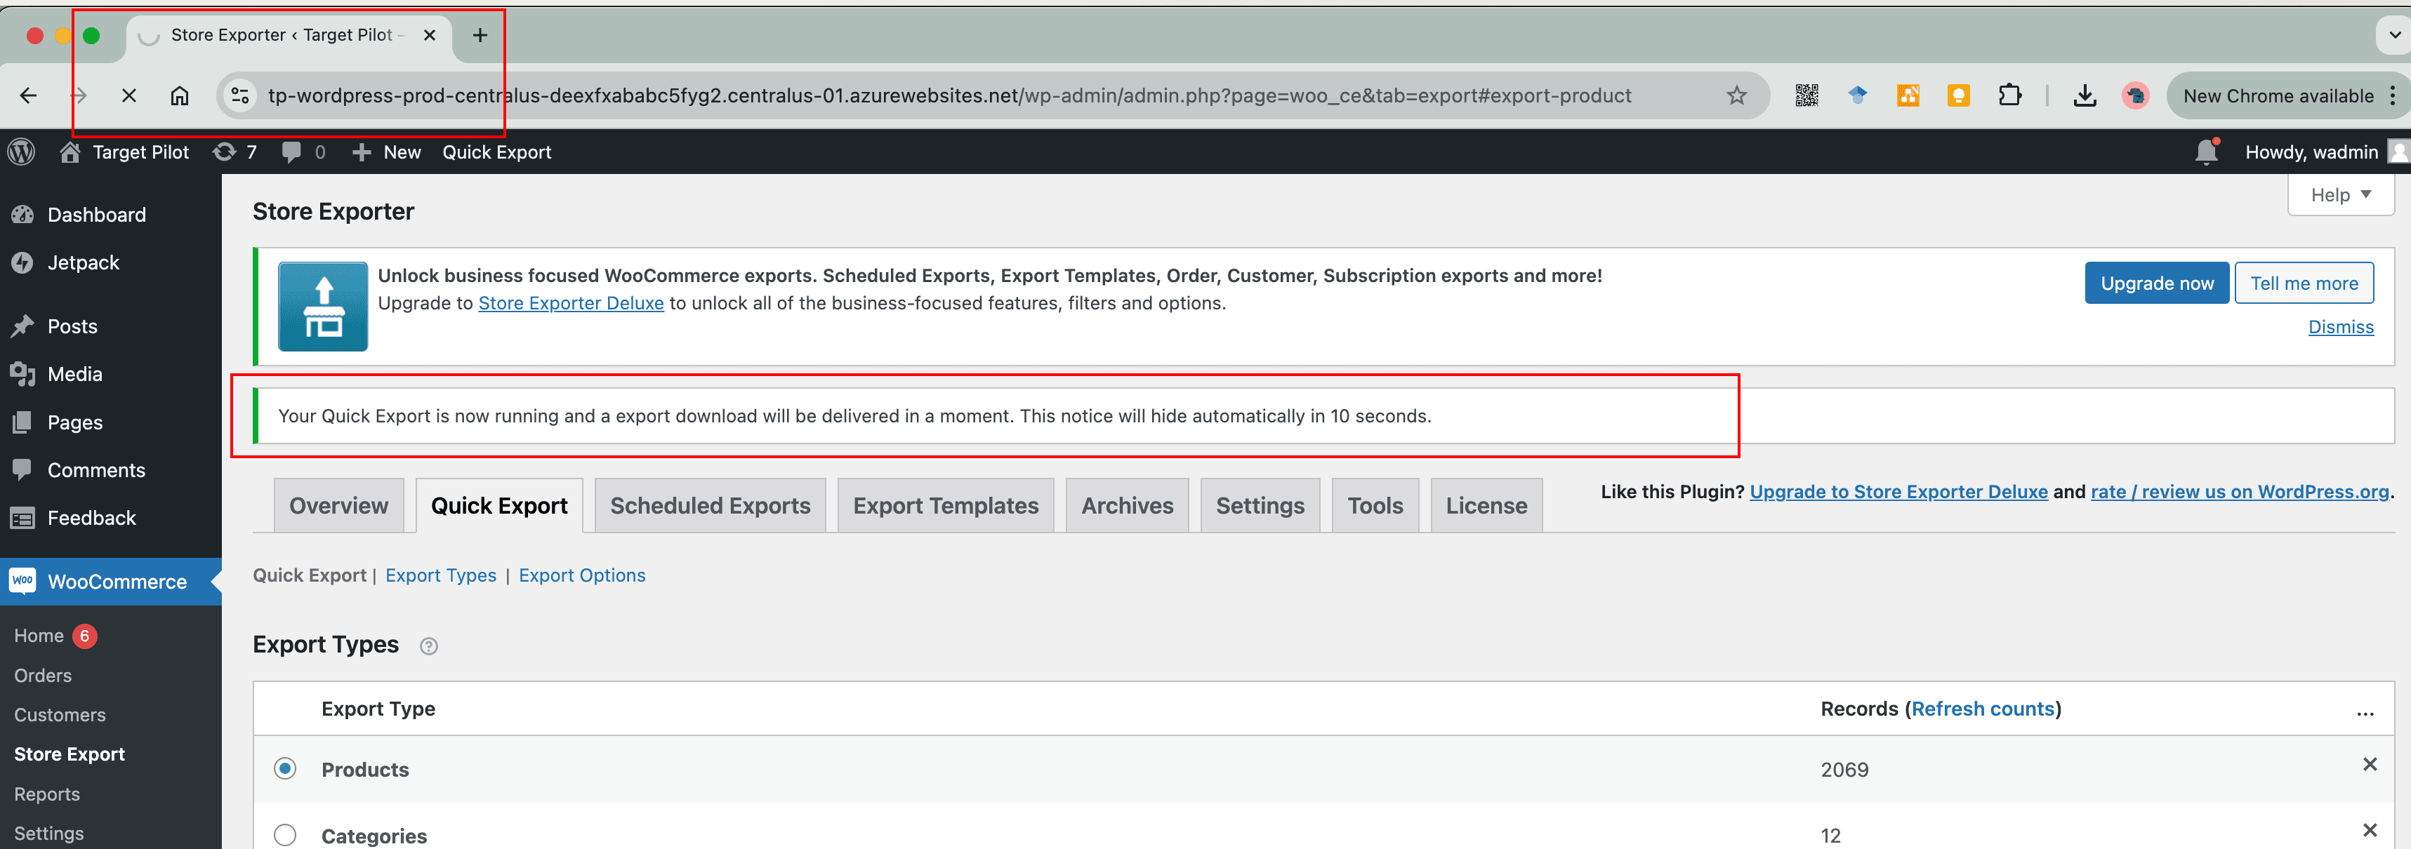This screenshot has width=2411, height=849.
Task: Expand the Export Options section
Action: (x=581, y=575)
